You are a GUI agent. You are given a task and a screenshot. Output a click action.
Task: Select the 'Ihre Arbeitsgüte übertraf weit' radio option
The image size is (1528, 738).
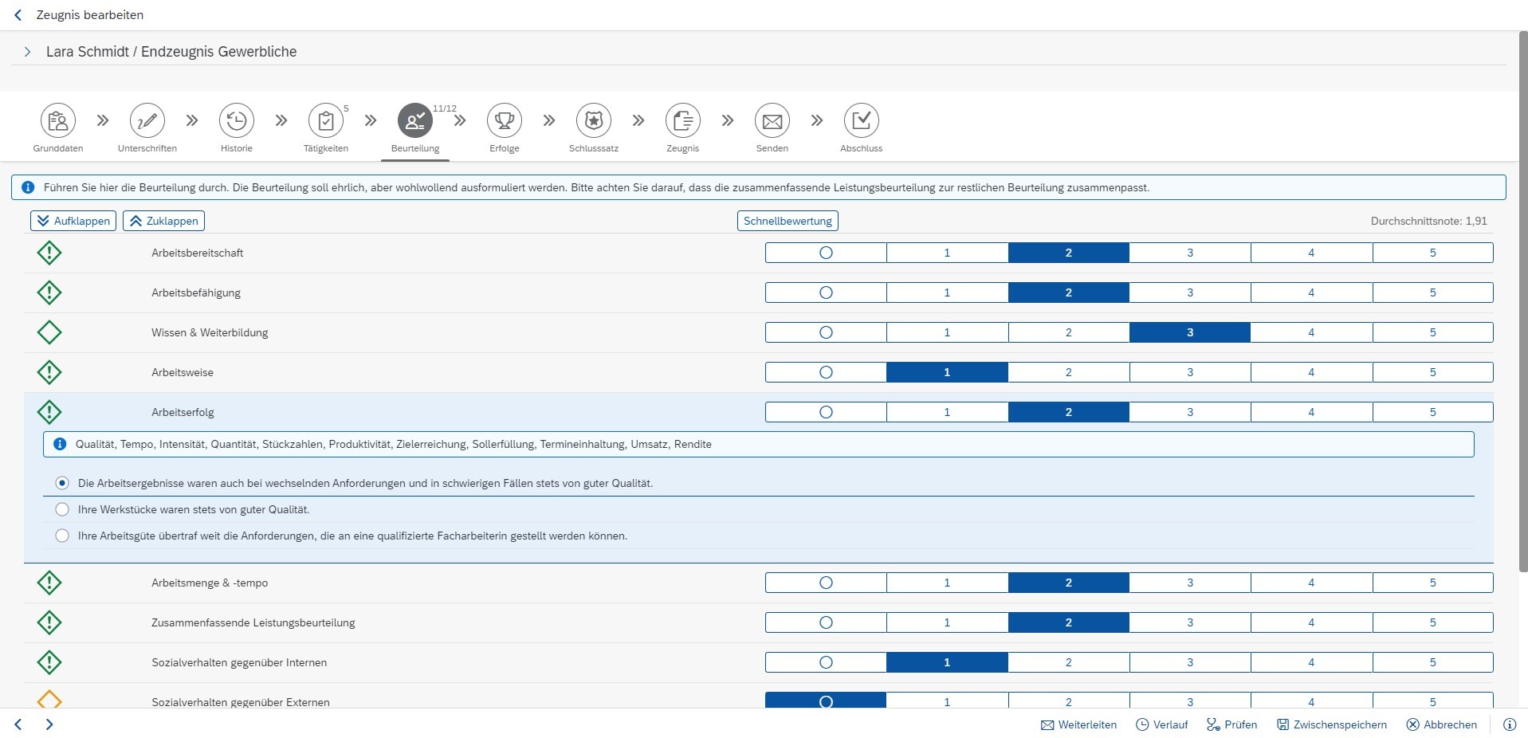[x=62, y=536]
